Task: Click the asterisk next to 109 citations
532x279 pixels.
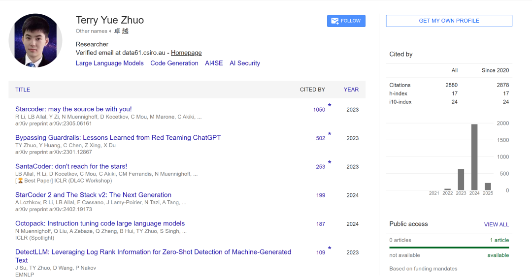Action: pos(330,248)
